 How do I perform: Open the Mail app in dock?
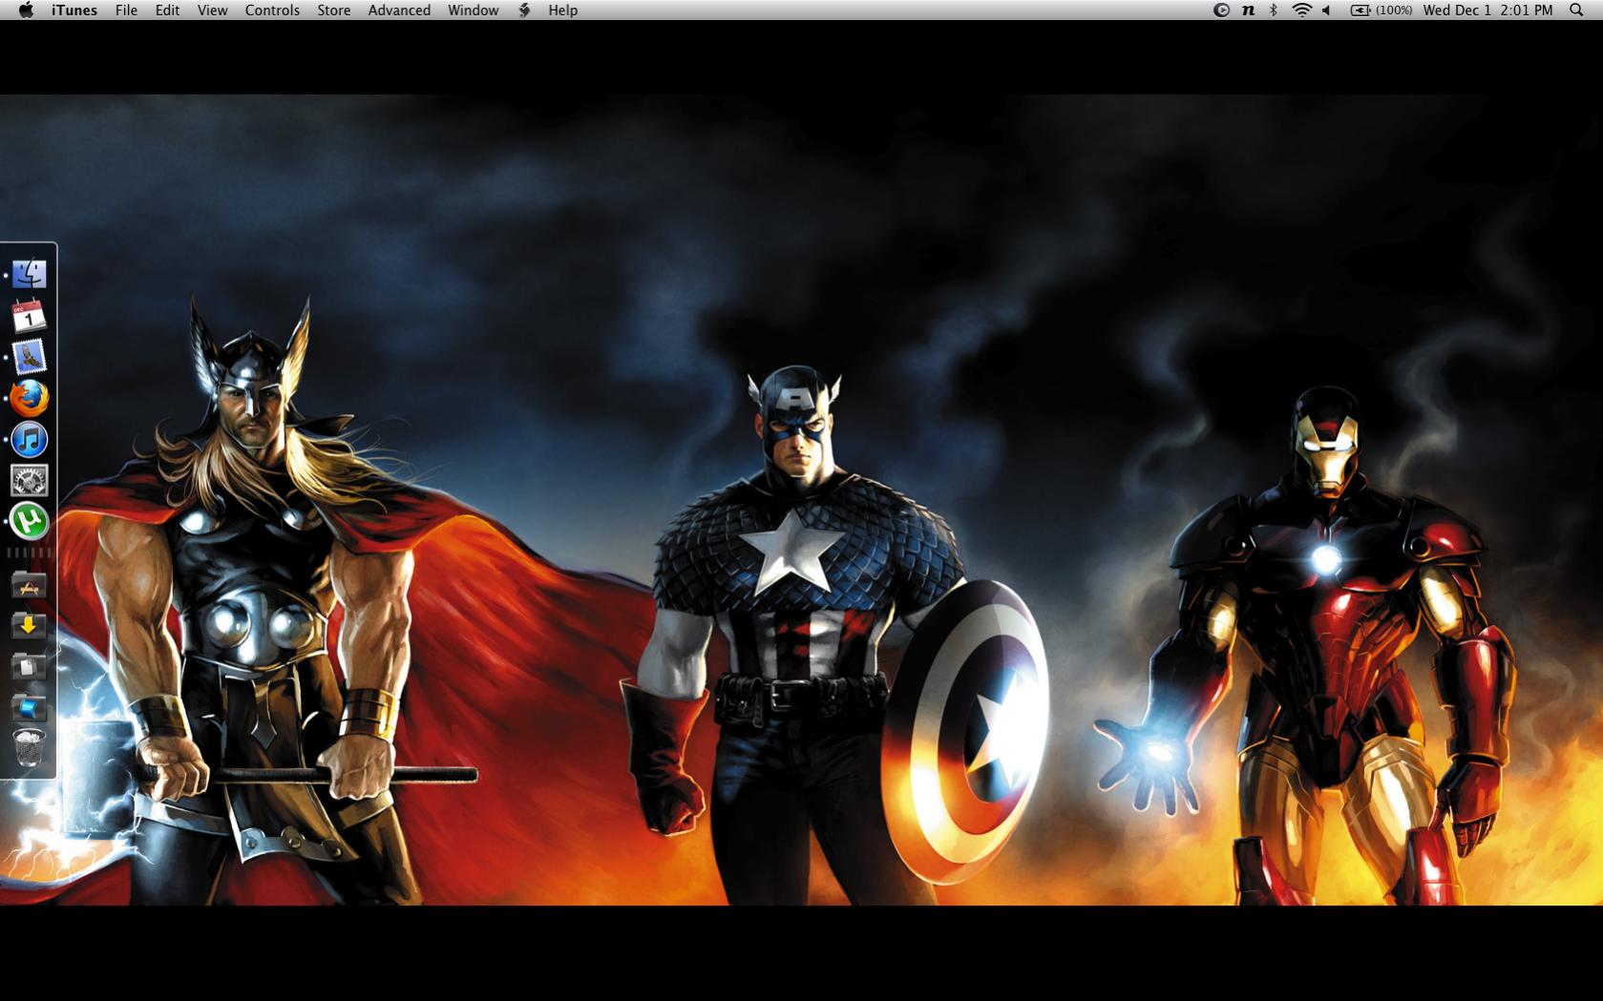[x=29, y=357]
